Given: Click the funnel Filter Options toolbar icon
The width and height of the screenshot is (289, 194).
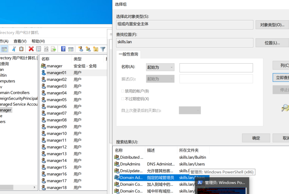Looking at the screenshot, I should click(103, 49).
